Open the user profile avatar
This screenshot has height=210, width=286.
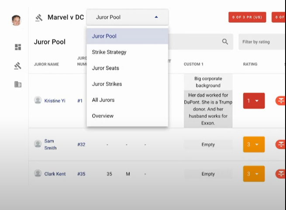16,20
